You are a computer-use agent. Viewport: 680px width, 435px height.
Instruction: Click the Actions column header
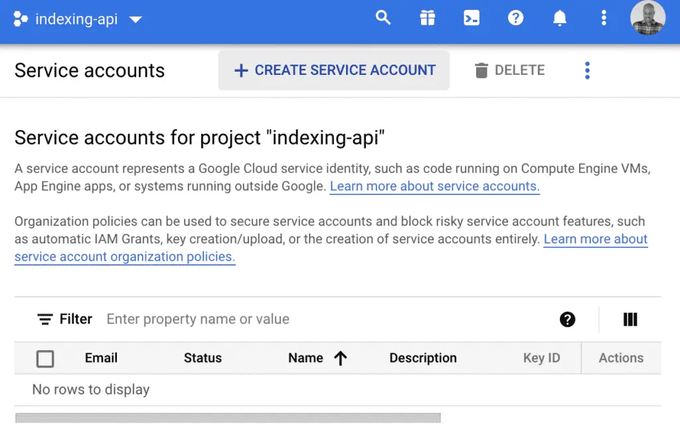[621, 358]
